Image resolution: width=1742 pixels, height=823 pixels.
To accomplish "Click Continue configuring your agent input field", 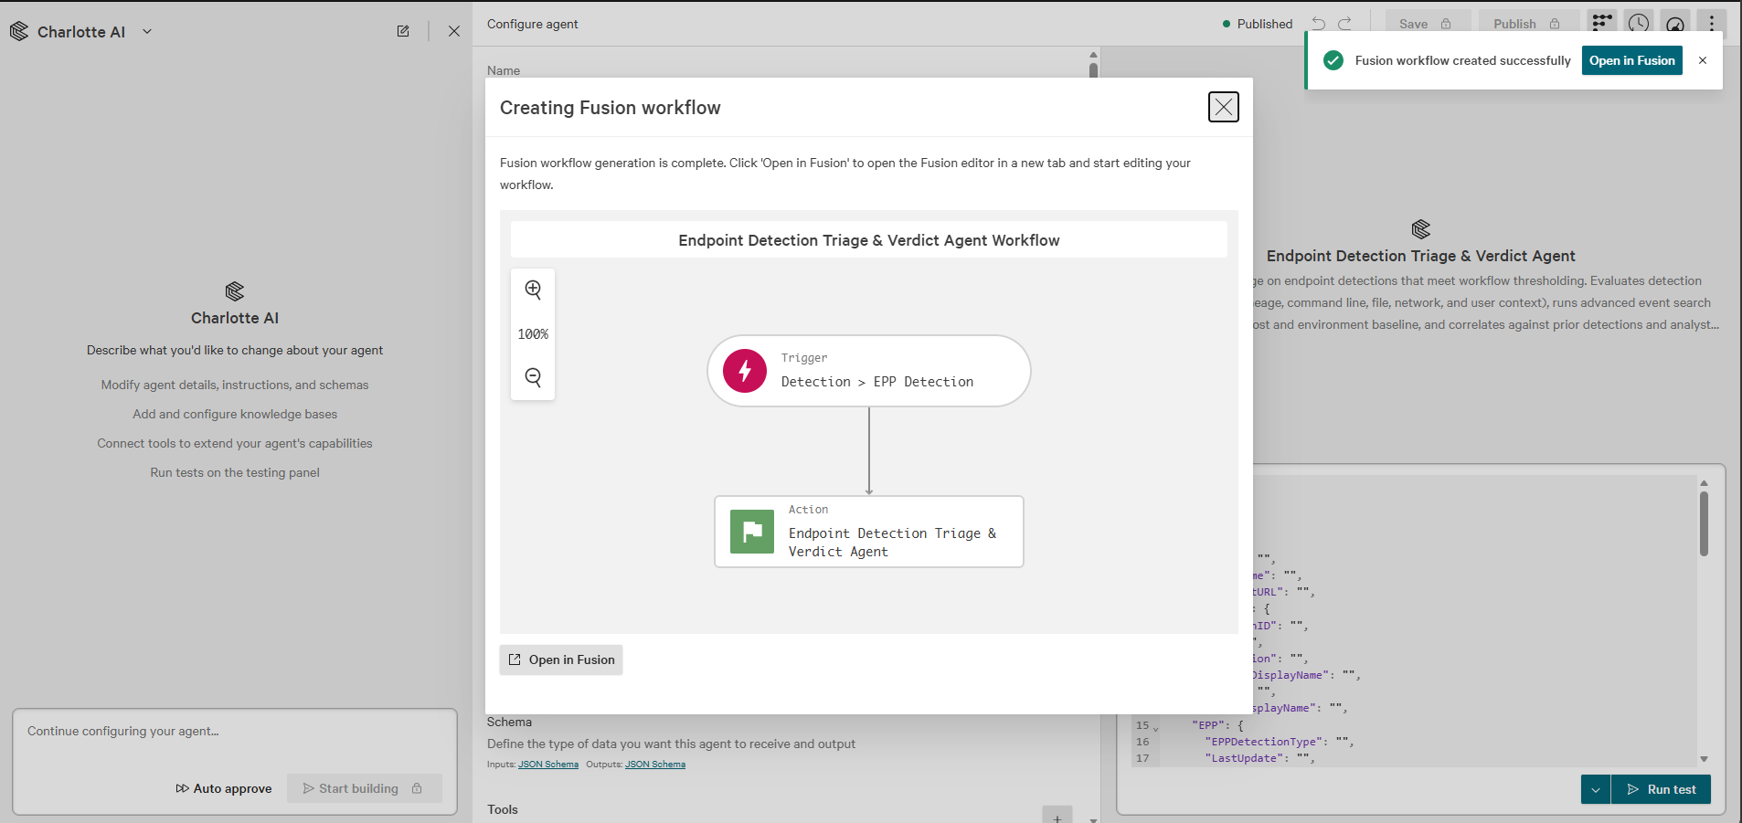I will point(235,732).
